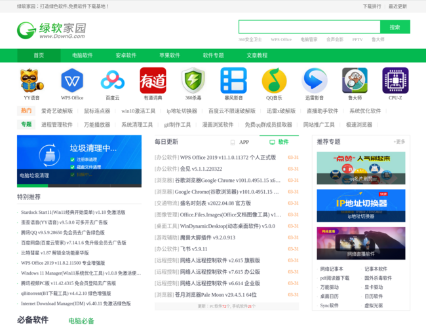Open the 最近更新 link

398,7
